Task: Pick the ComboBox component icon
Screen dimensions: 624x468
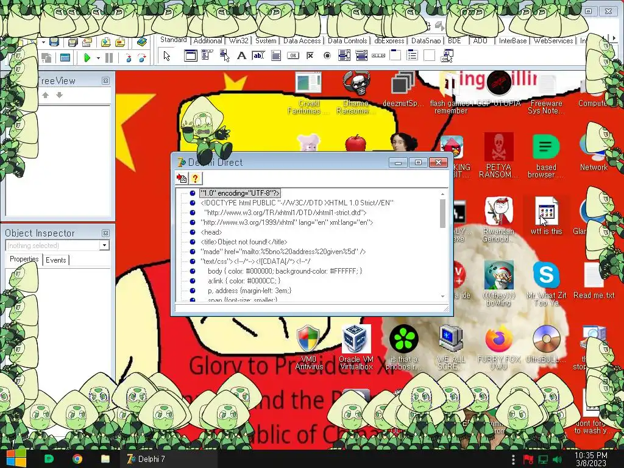Action: pyautogui.click(x=361, y=55)
